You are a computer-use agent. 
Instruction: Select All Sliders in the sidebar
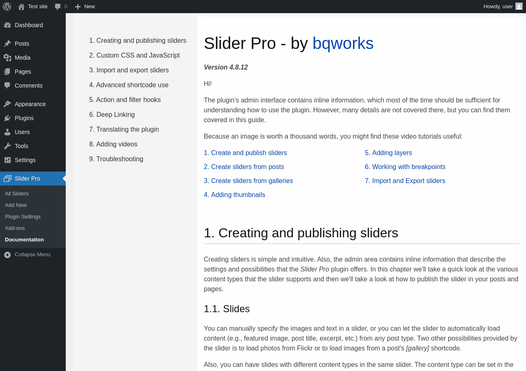coord(17,193)
